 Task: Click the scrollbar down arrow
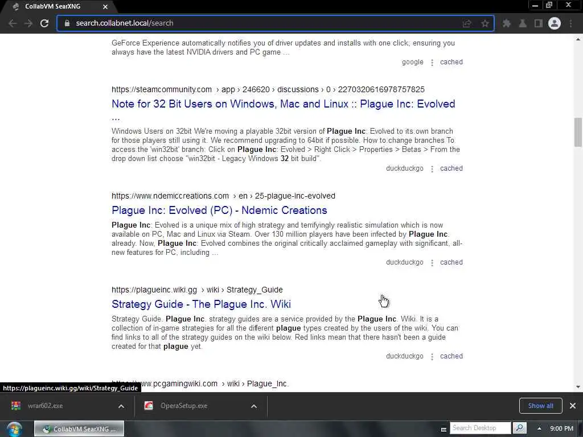[578, 387]
